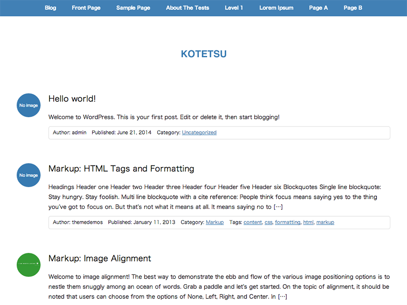Click the Uncategorized category link
The height and width of the screenshot is (305, 407).
pos(199,132)
